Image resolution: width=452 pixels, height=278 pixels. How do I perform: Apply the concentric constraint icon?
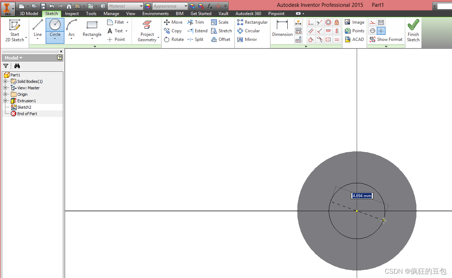tap(328, 22)
